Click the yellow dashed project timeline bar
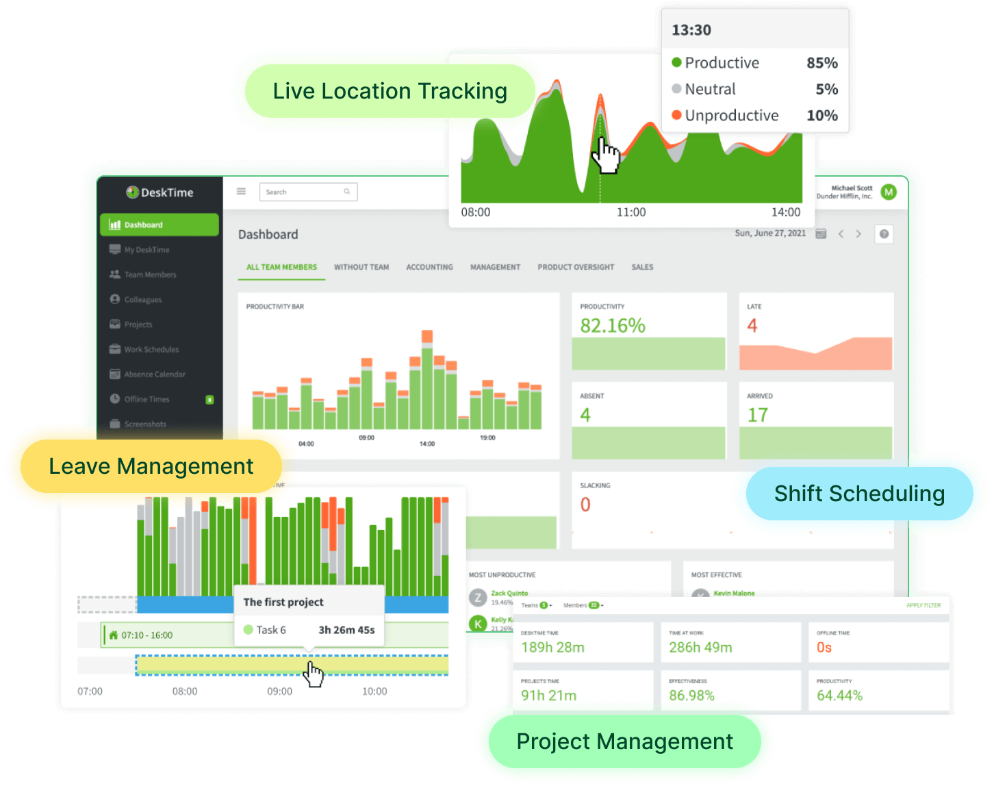Screen dimensions: 994x786 [x=292, y=665]
